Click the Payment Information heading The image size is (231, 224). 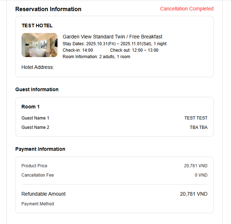tap(40, 149)
